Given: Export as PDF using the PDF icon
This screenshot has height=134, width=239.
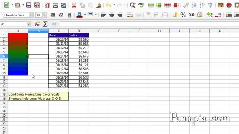Looking at the screenshot, I should tap(47, 5).
